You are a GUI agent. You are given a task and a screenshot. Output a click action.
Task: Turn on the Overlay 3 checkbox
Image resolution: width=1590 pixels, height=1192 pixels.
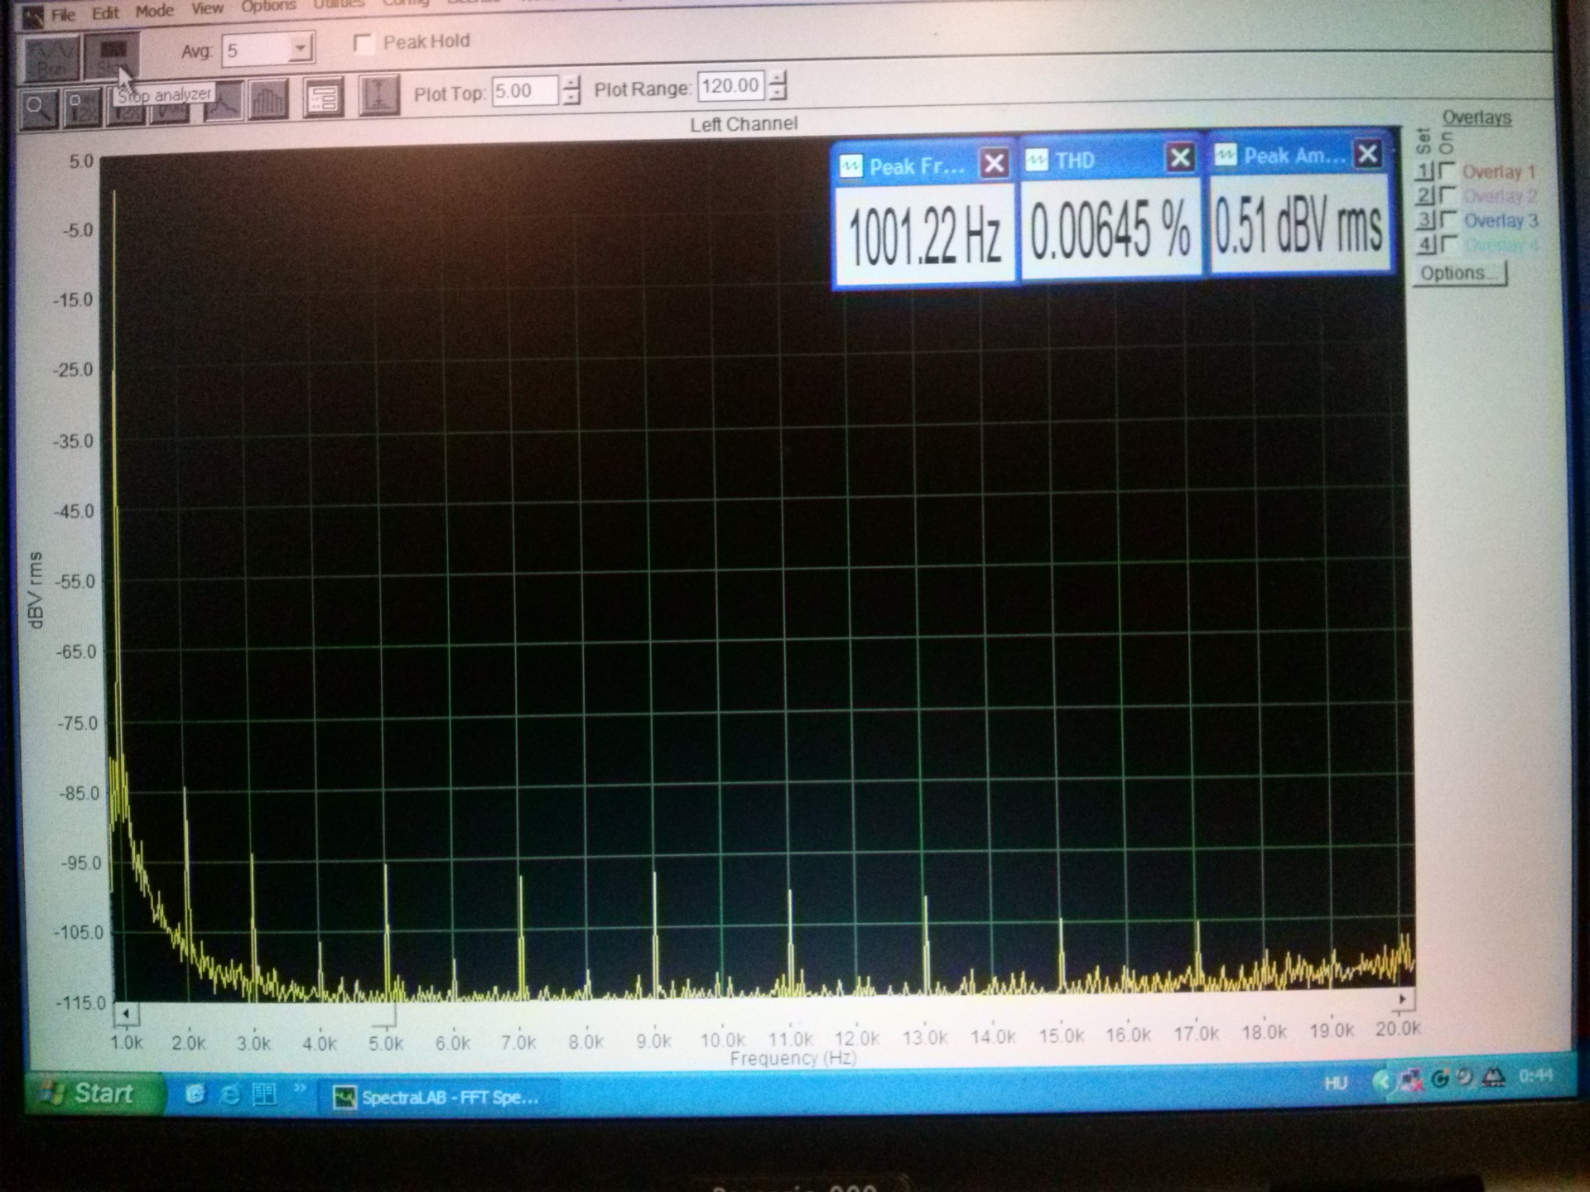(x=1448, y=220)
